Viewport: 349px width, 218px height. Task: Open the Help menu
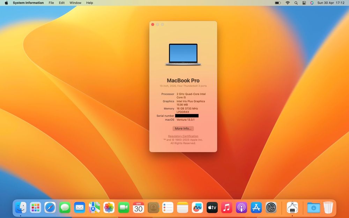pos(89,3)
